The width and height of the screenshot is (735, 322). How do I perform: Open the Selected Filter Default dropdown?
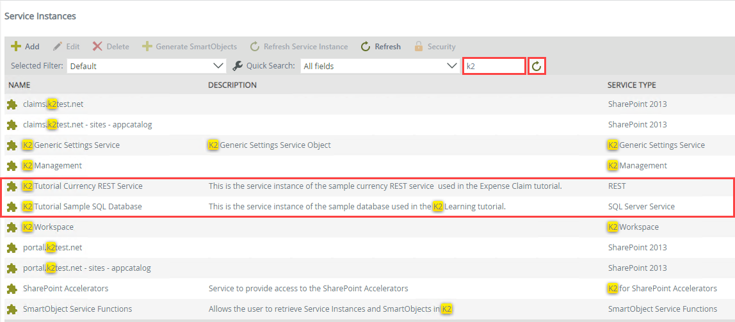click(x=146, y=66)
